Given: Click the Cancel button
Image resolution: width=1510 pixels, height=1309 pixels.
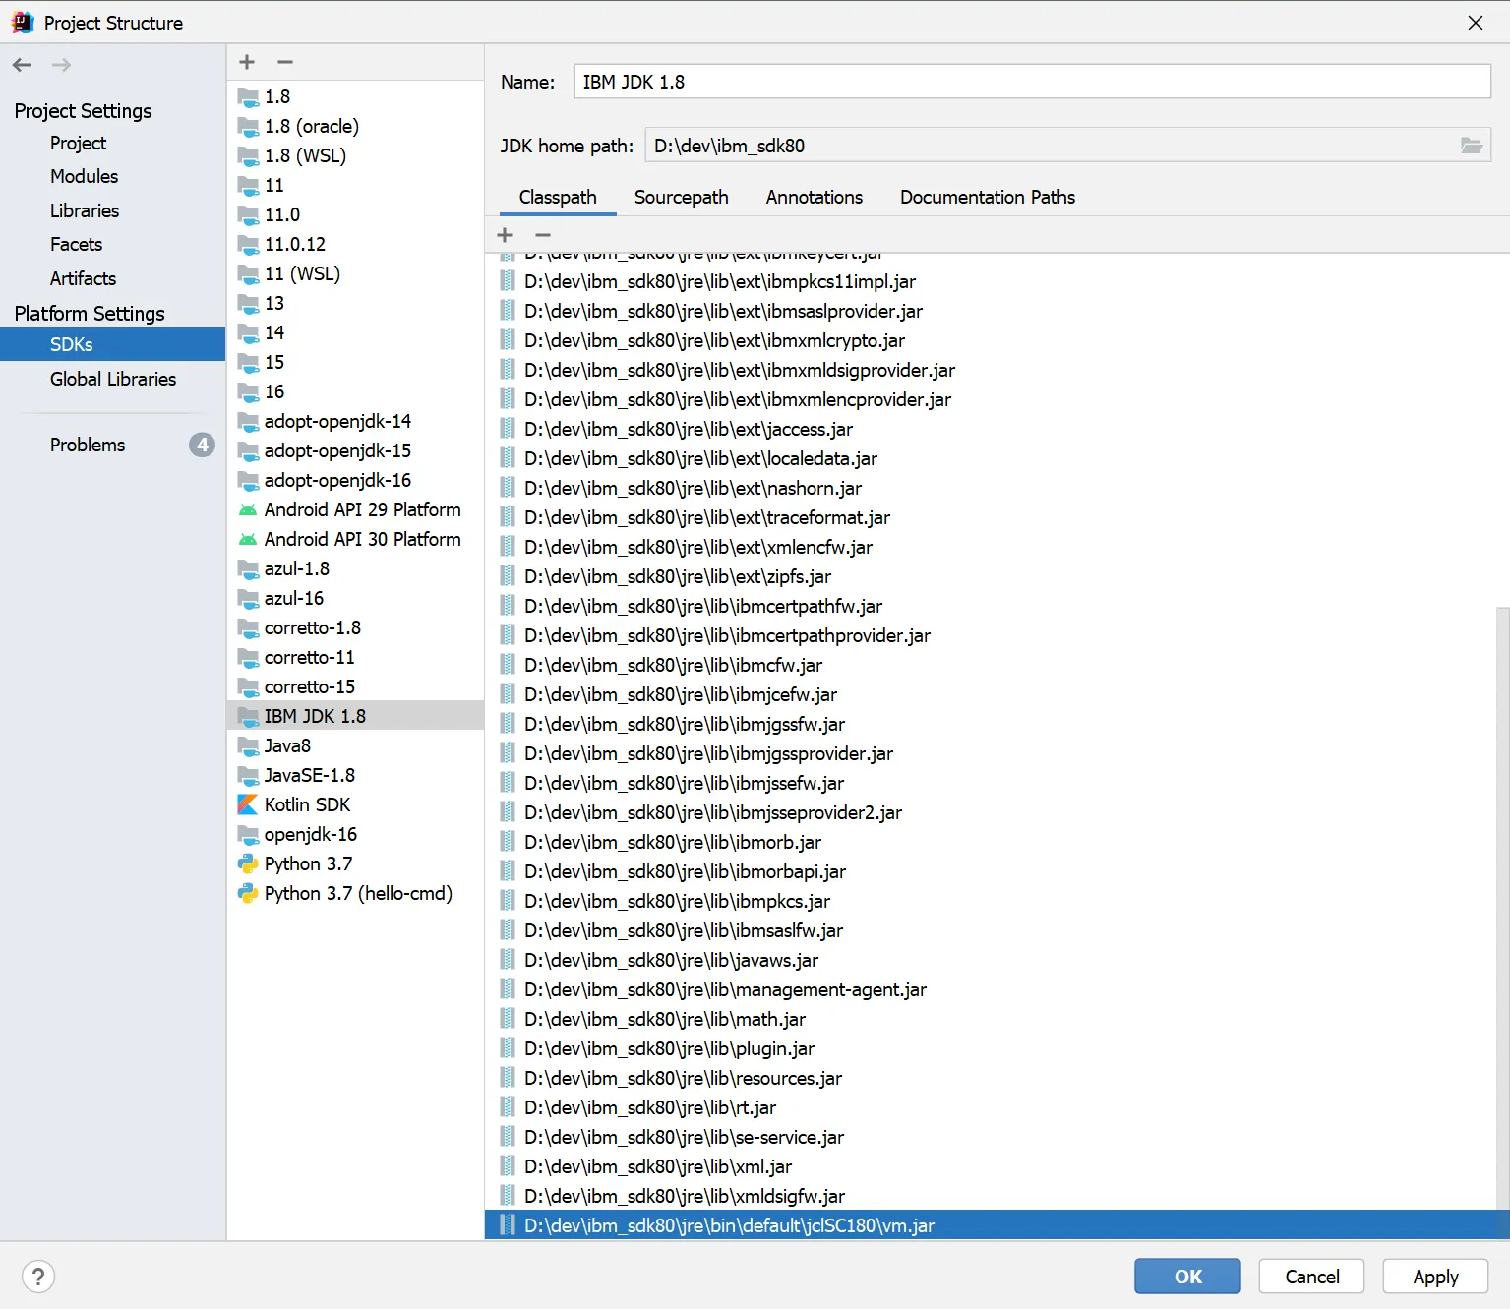Looking at the screenshot, I should [1312, 1277].
